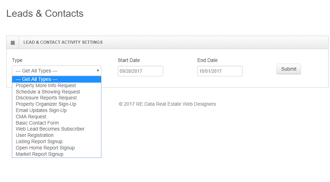Screen dimensions: 330x182
Task: Select '--- Get All Types ---' highlighted option
Action: (57, 79)
